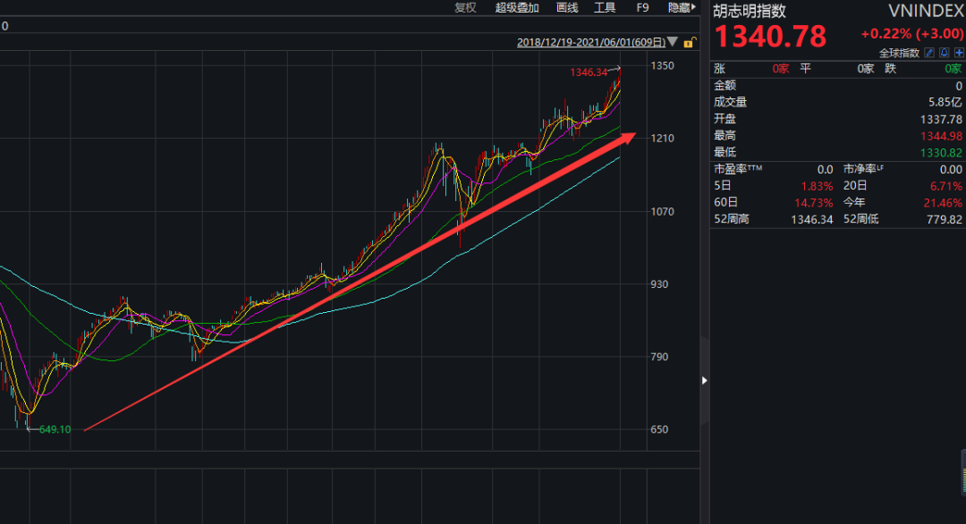This screenshot has width=966, height=524.
Task: Click the side panel collapse arrow handle
Action: [x=704, y=381]
